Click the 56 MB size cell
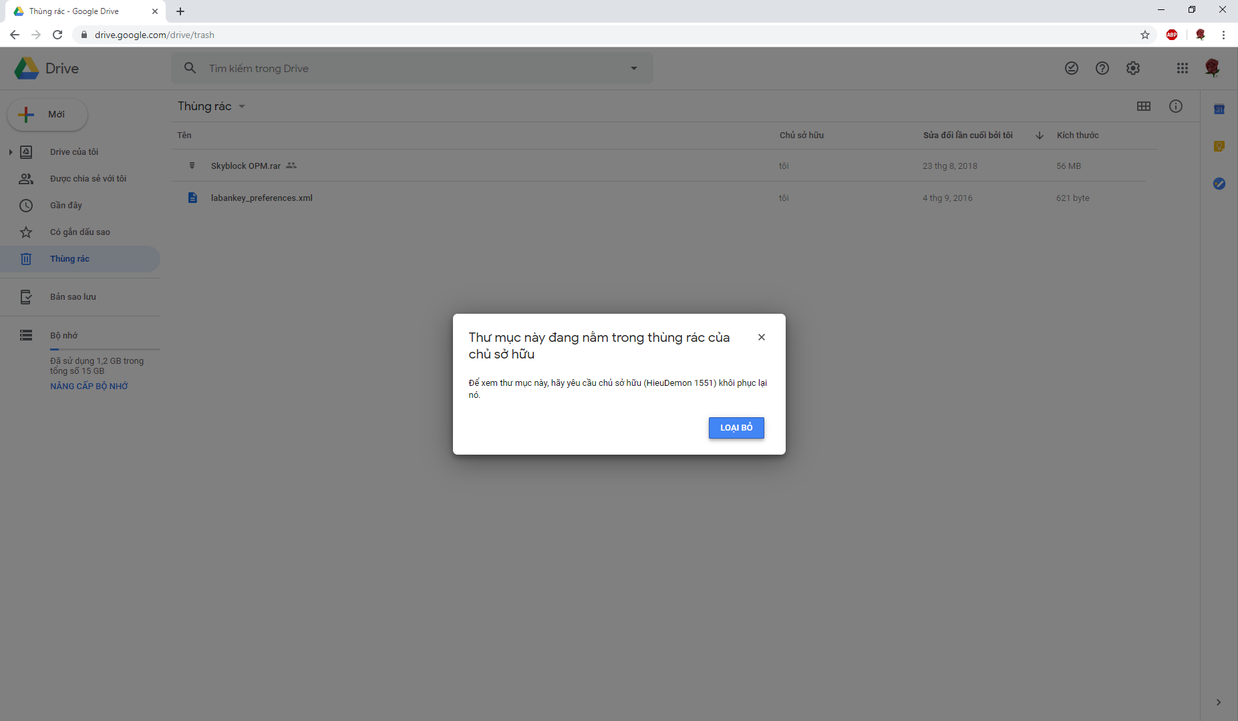Image resolution: width=1238 pixels, height=721 pixels. [1068, 166]
